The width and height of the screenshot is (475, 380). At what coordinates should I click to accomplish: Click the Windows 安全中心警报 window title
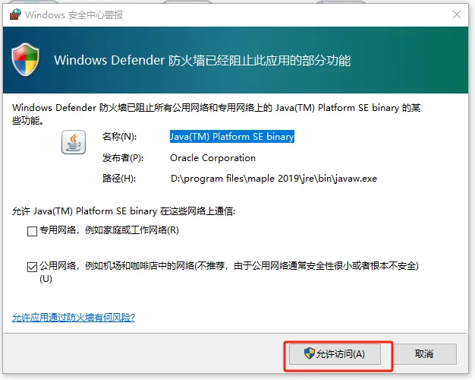coord(74,14)
